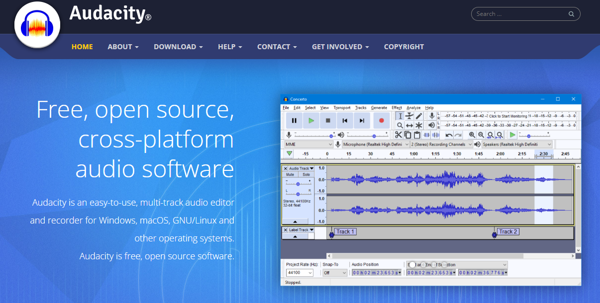Collapse the Audio Track with arrow
This screenshot has width=600, height=303.
[x=295, y=222]
